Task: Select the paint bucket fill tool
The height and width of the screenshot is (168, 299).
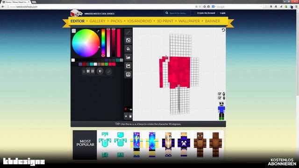Action: pyautogui.click(x=128, y=49)
